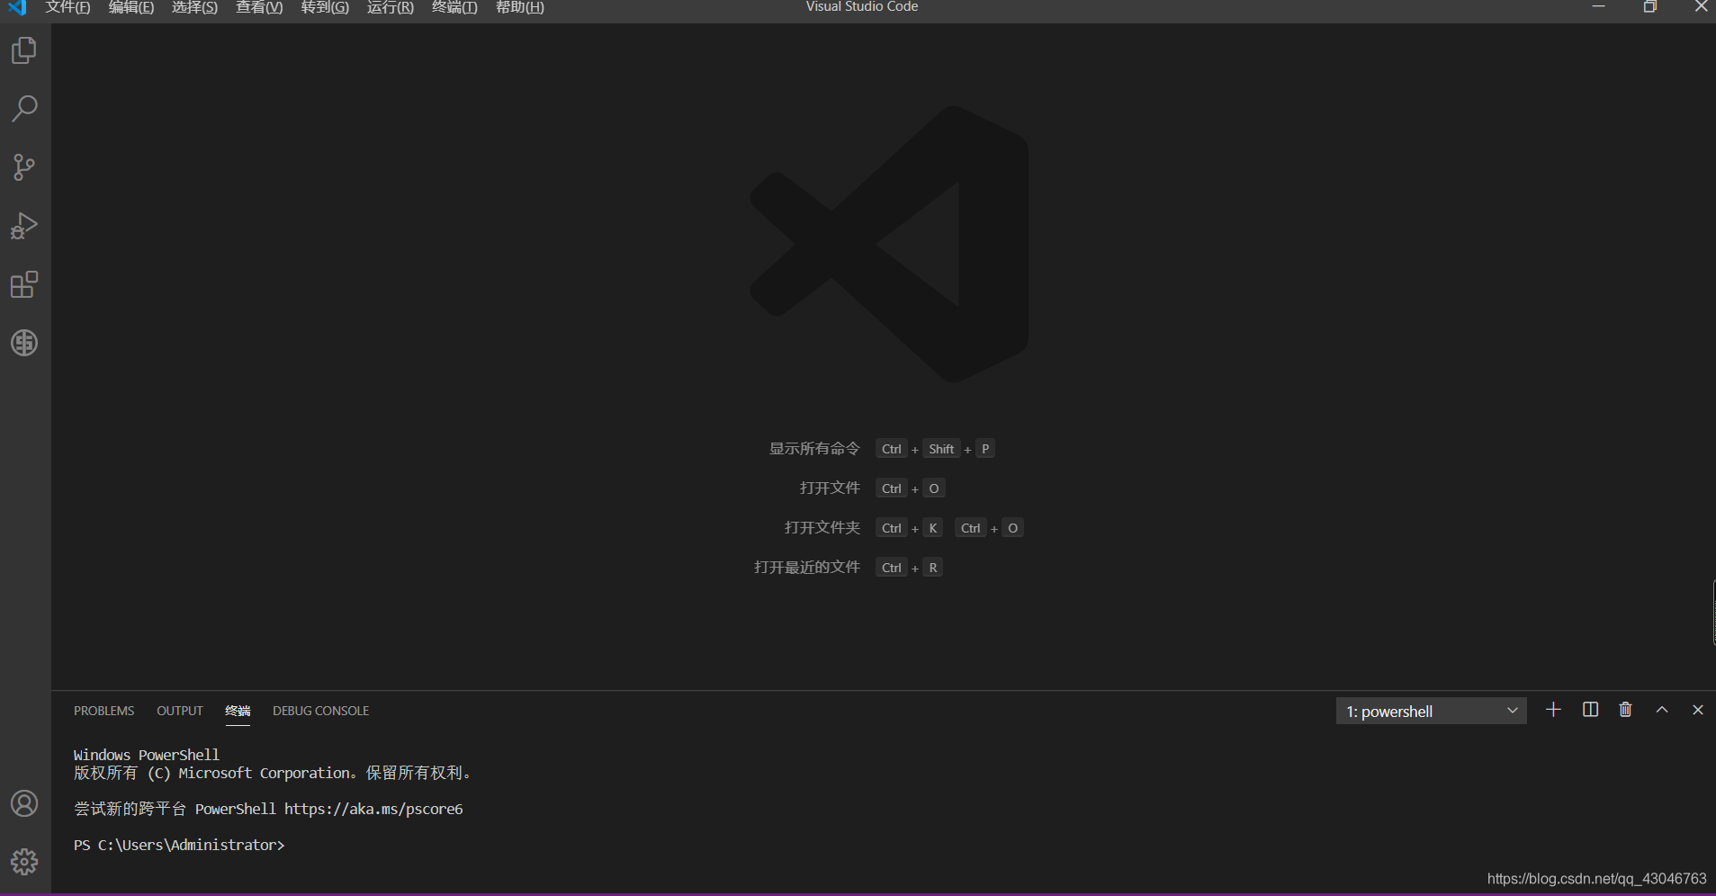The height and width of the screenshot is (896, 1716).
Task: Open the Run and Debug view
Action: tap(24, 226)
